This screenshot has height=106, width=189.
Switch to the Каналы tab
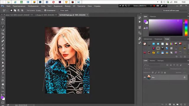pos(152,61)
